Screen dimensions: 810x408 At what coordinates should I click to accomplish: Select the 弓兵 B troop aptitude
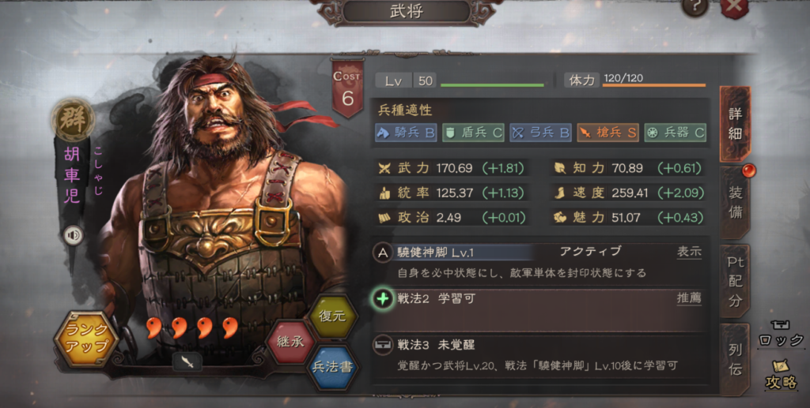pos(540,133)
